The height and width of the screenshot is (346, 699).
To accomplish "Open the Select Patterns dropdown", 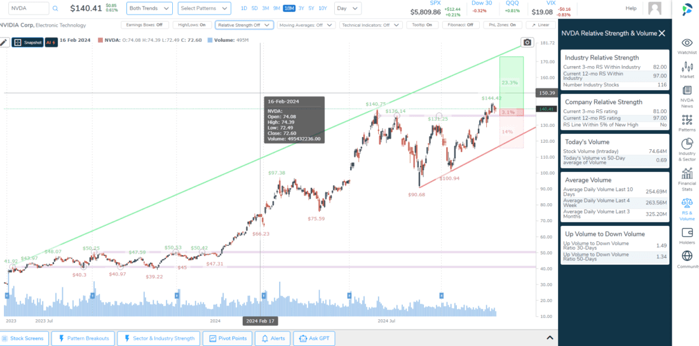I will (204, 8).
